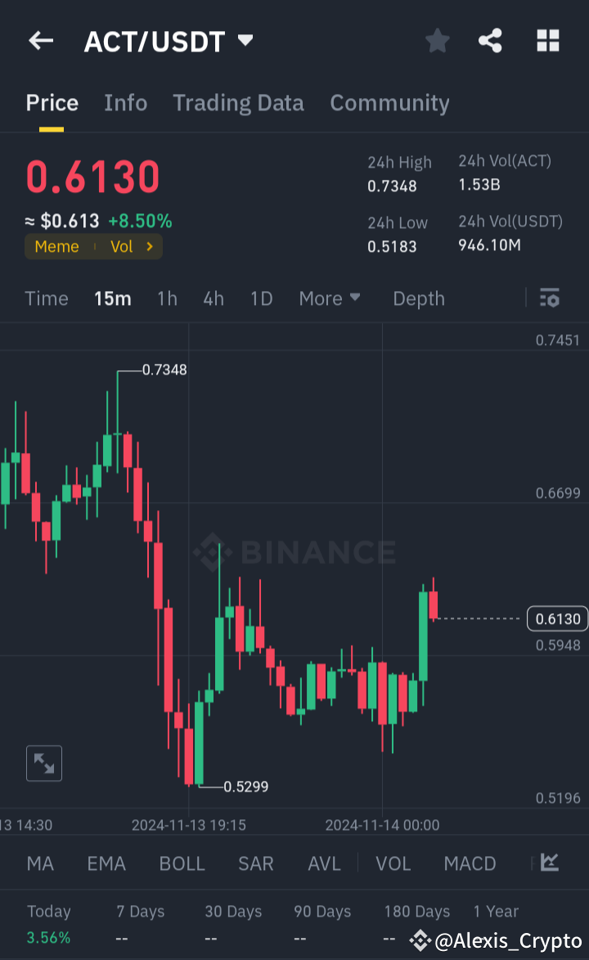The image size is (589, 960).
Task: Expand the chart to fullscreen
Action: [43, 763]
